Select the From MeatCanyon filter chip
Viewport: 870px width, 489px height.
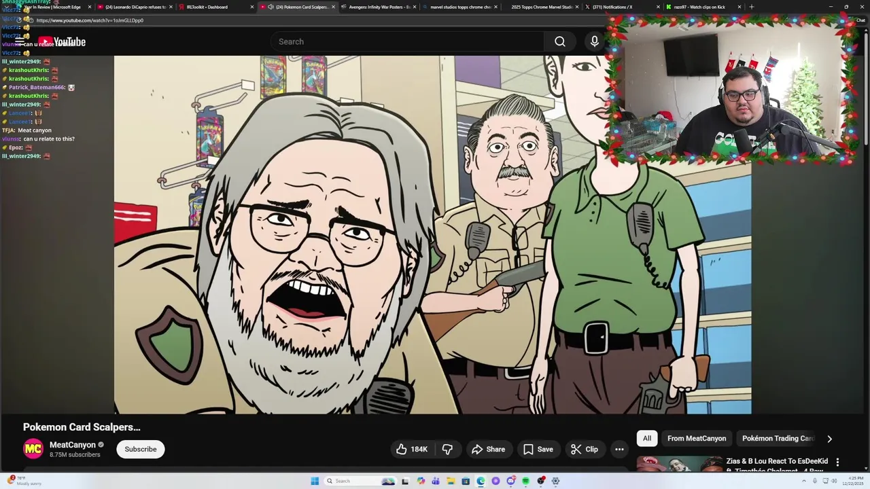pos(697,438)
